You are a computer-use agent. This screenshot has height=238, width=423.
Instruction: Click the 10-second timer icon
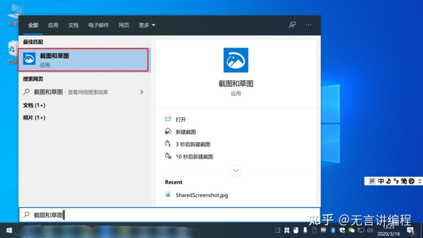pos(168,156)
